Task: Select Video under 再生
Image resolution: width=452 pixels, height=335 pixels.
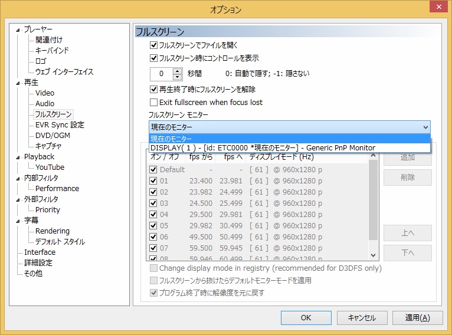Action: pyautogui.click(x=45, y=93)
